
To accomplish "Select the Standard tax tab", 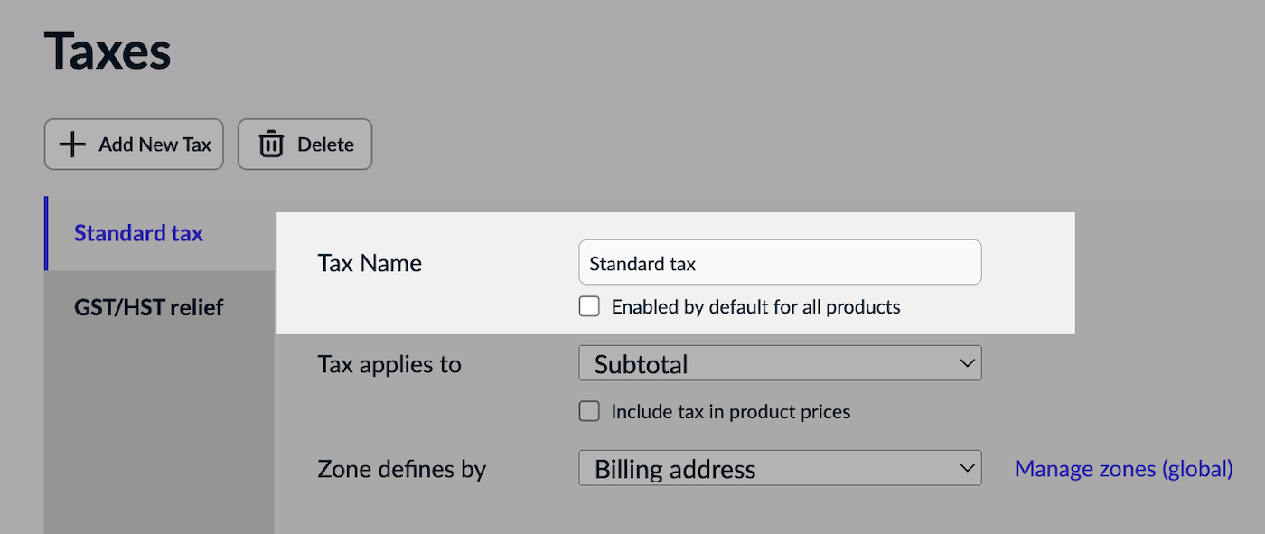I will 138,233.
